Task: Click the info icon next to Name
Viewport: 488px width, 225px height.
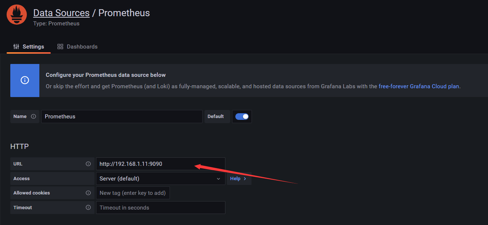Action: click(33, 117)
